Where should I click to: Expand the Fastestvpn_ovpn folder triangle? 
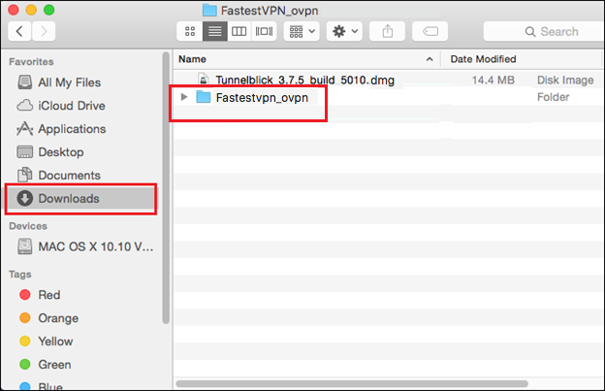pos(184,97)
